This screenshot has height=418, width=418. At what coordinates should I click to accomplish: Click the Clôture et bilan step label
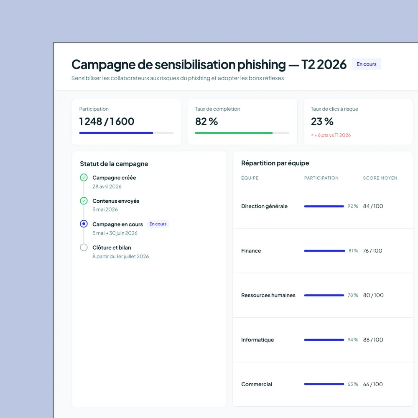pyautogui.click(x=112, y=247)
